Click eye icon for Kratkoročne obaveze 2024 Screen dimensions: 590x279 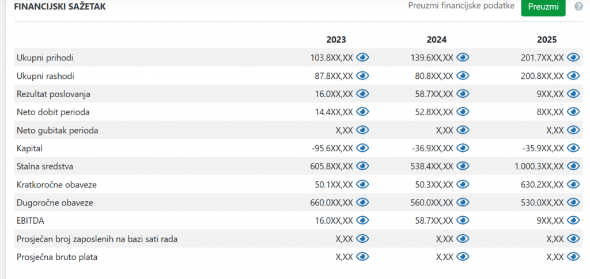click(463, 185)
